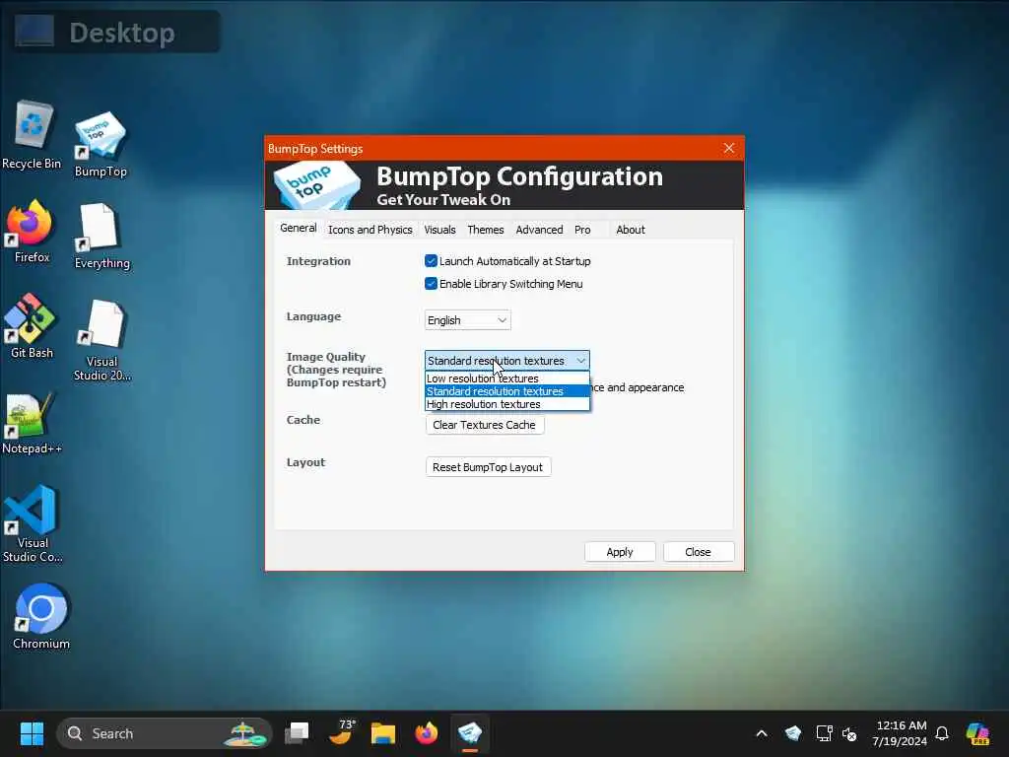Open the Pro tab
1009x757 pixels.
[x=582, y=229]
